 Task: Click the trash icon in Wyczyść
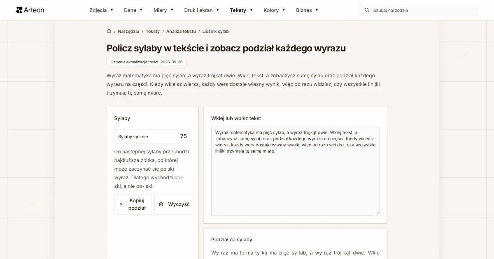click(x=161, y=204)
